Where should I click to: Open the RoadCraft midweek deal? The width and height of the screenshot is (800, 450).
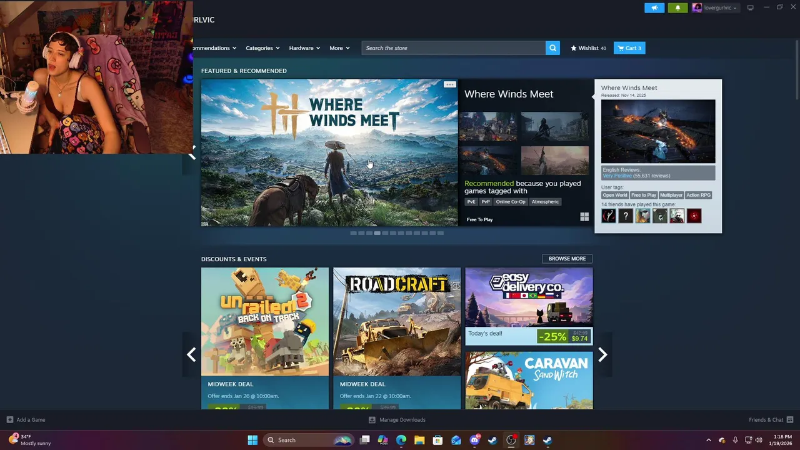[397, 338]
